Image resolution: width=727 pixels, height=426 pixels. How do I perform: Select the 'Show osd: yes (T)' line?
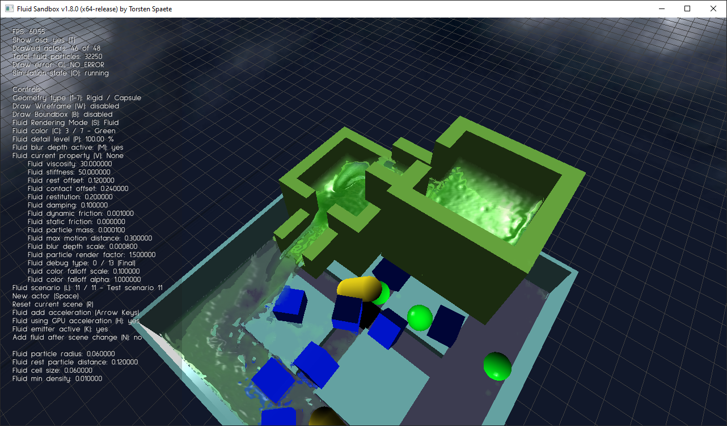point(44,40)
